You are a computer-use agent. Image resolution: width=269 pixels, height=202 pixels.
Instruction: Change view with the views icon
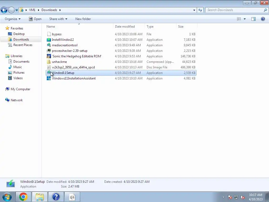[239, 19]
